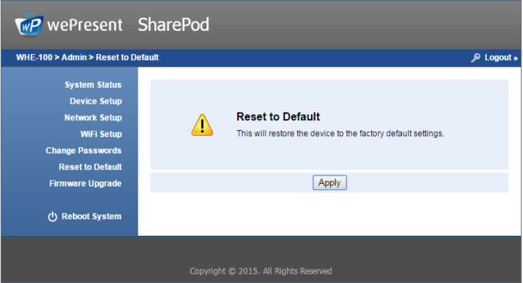This screenshot has width=523, height=283.
Task: Click the wePresent wP logo icon
Action: click(29, 25)
